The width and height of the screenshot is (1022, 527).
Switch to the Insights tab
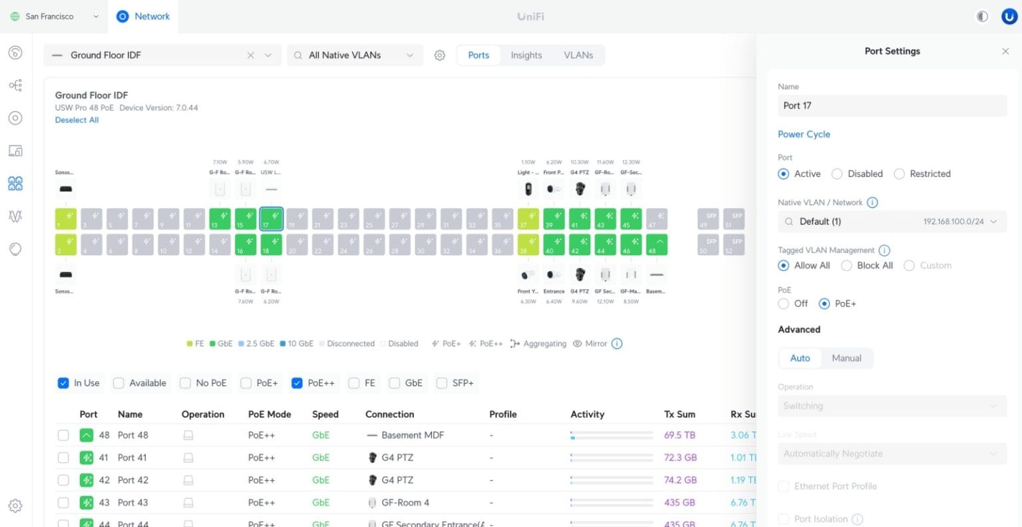tap(526, 55)
